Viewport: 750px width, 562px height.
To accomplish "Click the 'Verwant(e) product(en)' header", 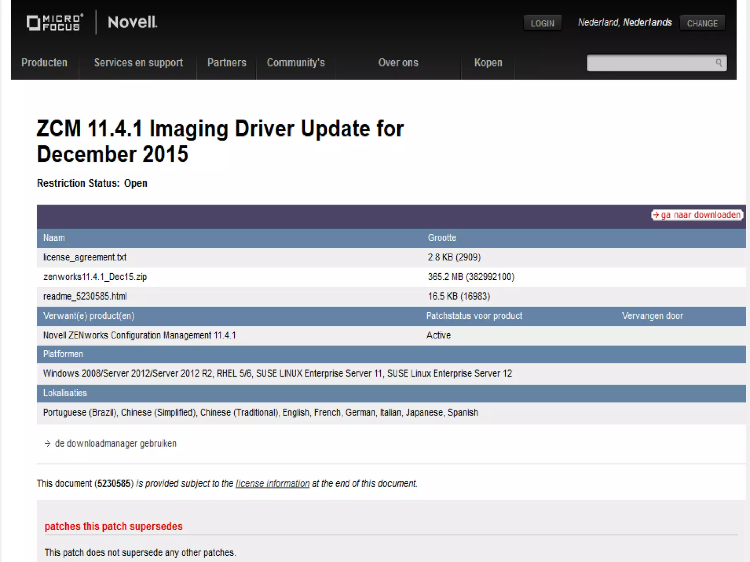I will (89, 316).
